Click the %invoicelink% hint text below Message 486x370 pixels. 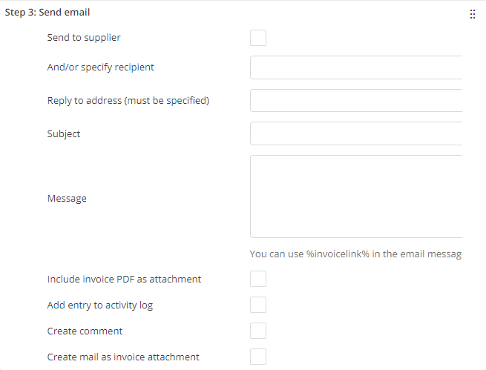tap(355, 254)
